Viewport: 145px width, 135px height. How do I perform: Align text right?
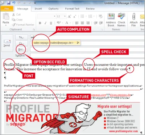click(88, 23)
